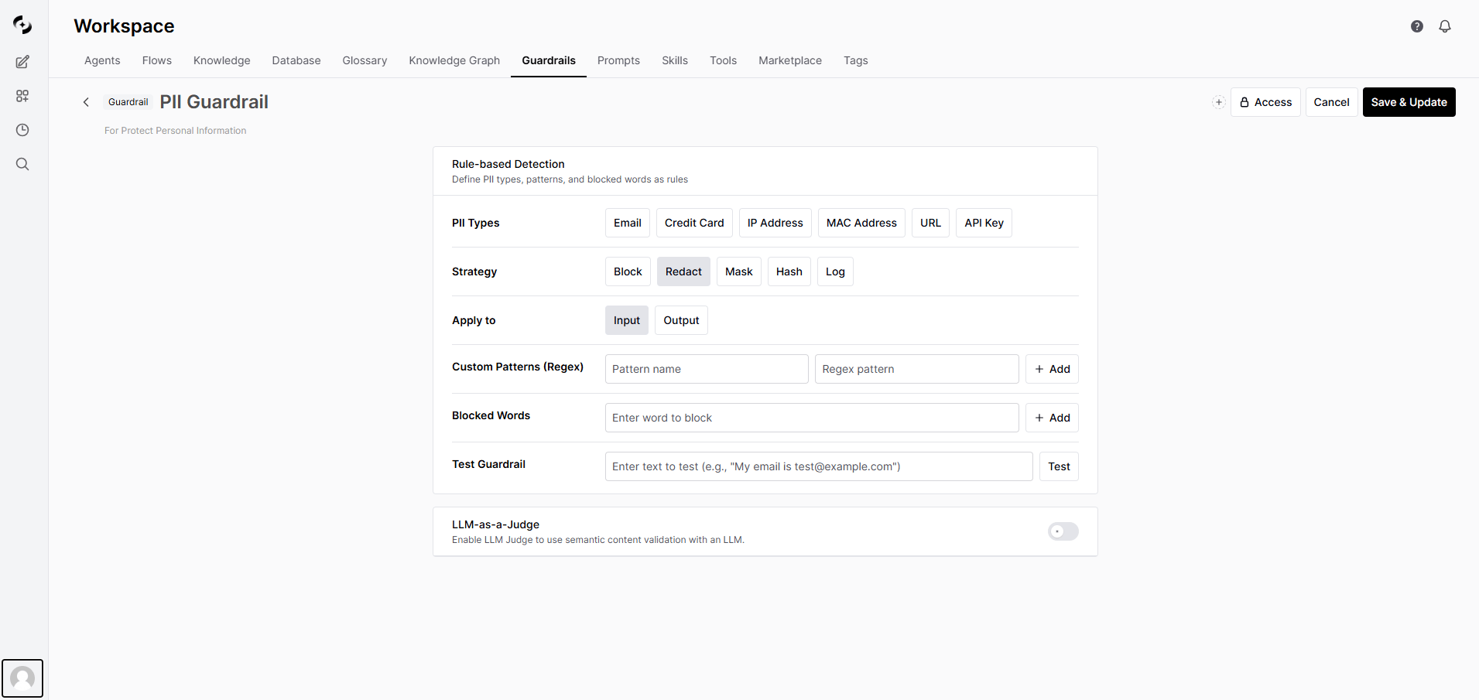Image resolution: width=1479 pixels, height=700 pixels.
Task: Click the Save & Update button
Action: pyautogui.click(x=1409, y=102)
